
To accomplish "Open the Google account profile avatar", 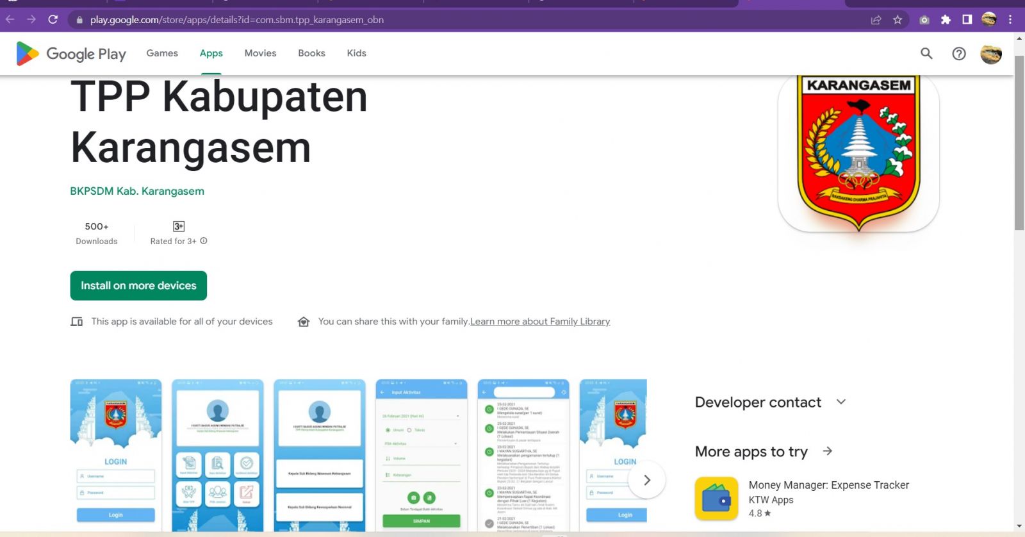I will pos(991,54).
